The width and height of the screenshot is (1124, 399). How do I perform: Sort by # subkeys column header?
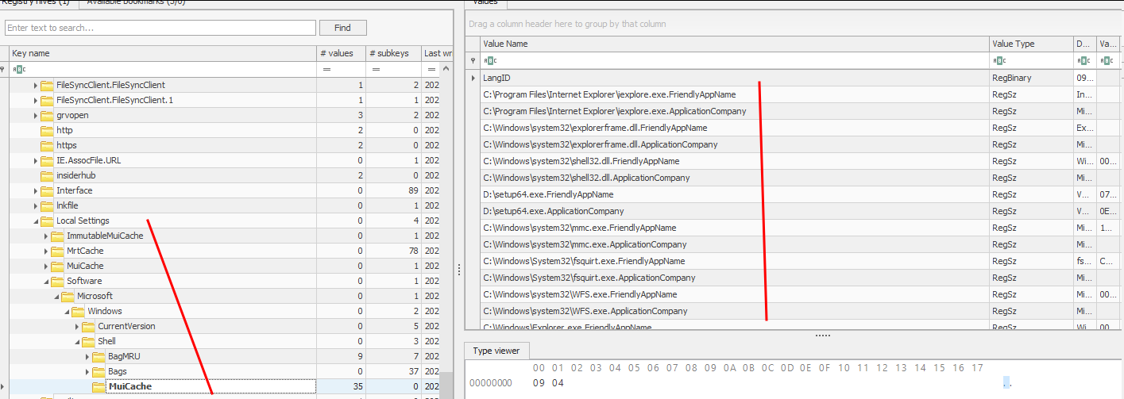point(392,53)
